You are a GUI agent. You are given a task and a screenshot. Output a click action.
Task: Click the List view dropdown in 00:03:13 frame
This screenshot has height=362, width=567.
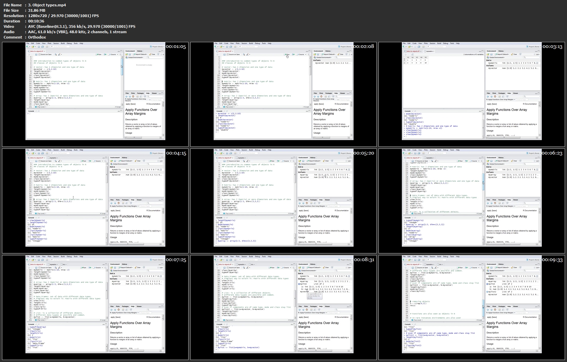pos(538,54)
